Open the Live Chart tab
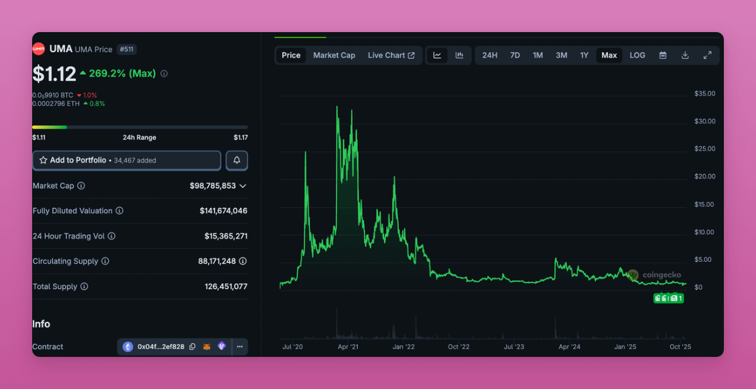756x389 pixels. tap(391, 55)
